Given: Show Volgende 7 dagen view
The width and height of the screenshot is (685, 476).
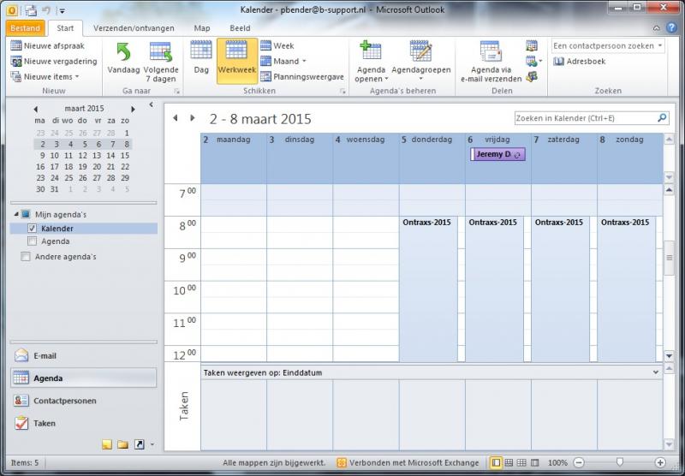Looking at the screenshot, I should click(161, 62).
